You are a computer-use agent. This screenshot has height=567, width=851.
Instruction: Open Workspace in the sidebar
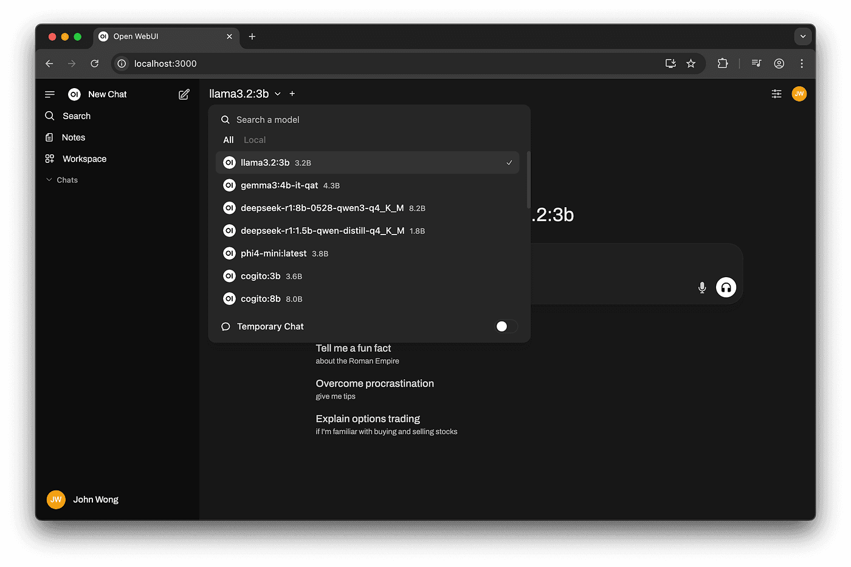[x=76, y=159]
